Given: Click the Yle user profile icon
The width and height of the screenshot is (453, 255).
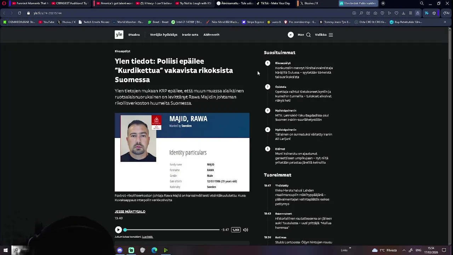Looking at the screenshot, I should (291, 35).
